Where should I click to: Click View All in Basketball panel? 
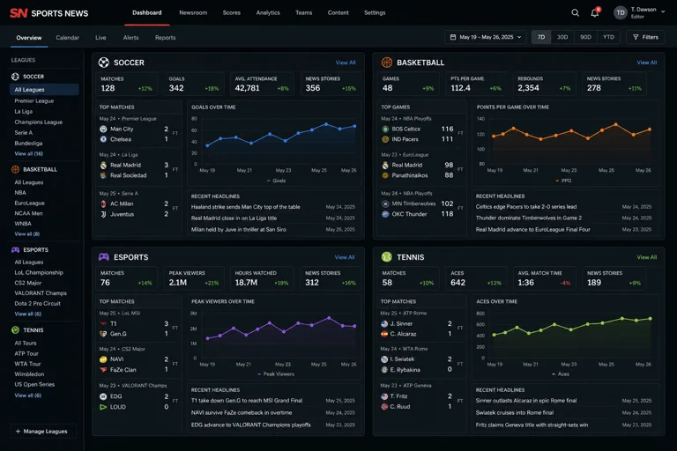[647, 63]
